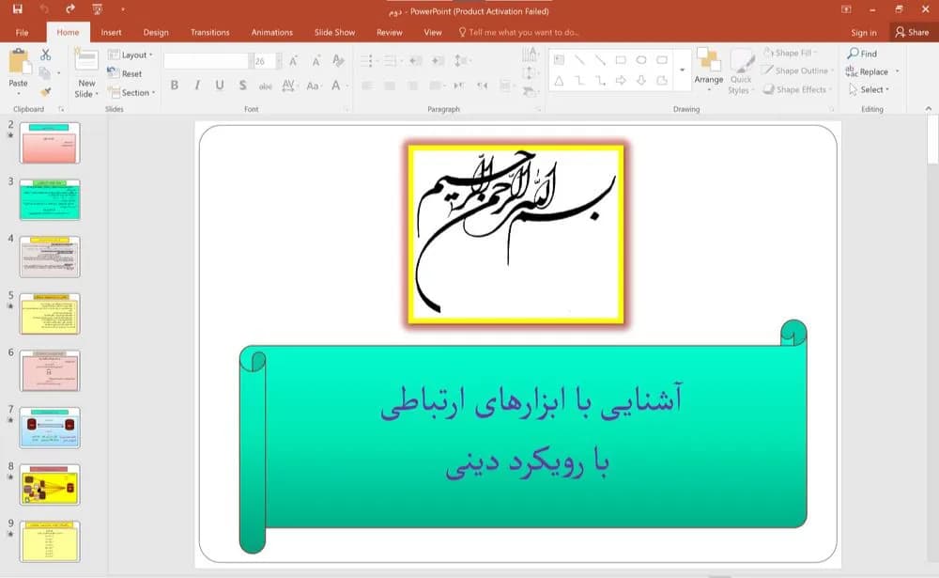
Task: Save the presentation with the floppy disk icon
Action: click(x=17, y=9)
